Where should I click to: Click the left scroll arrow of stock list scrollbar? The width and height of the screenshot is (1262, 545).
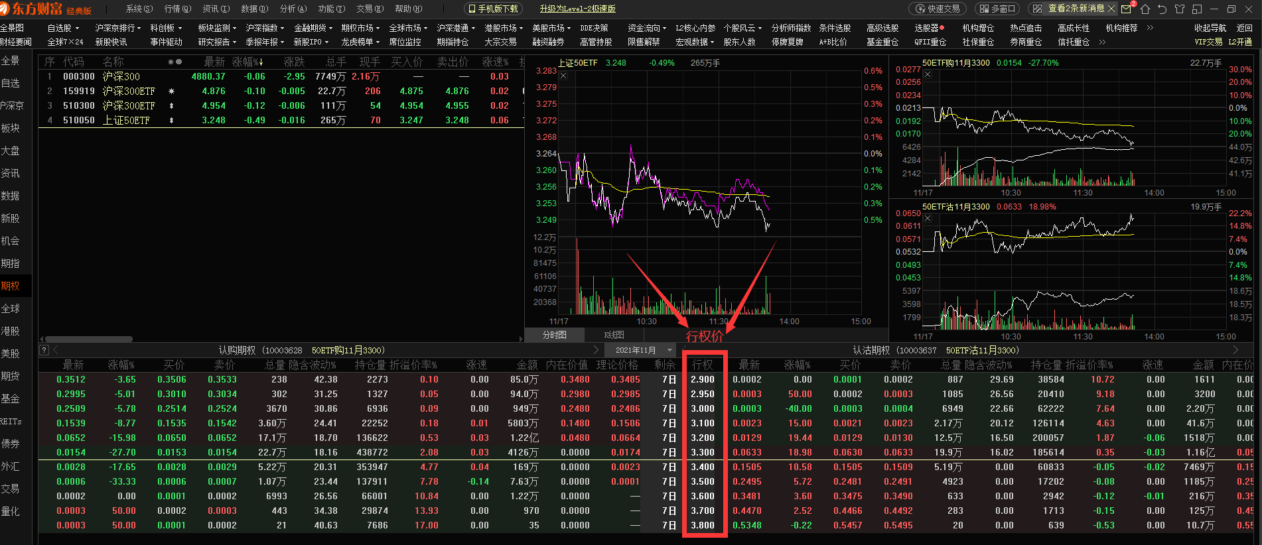click(x=41, y=339)
